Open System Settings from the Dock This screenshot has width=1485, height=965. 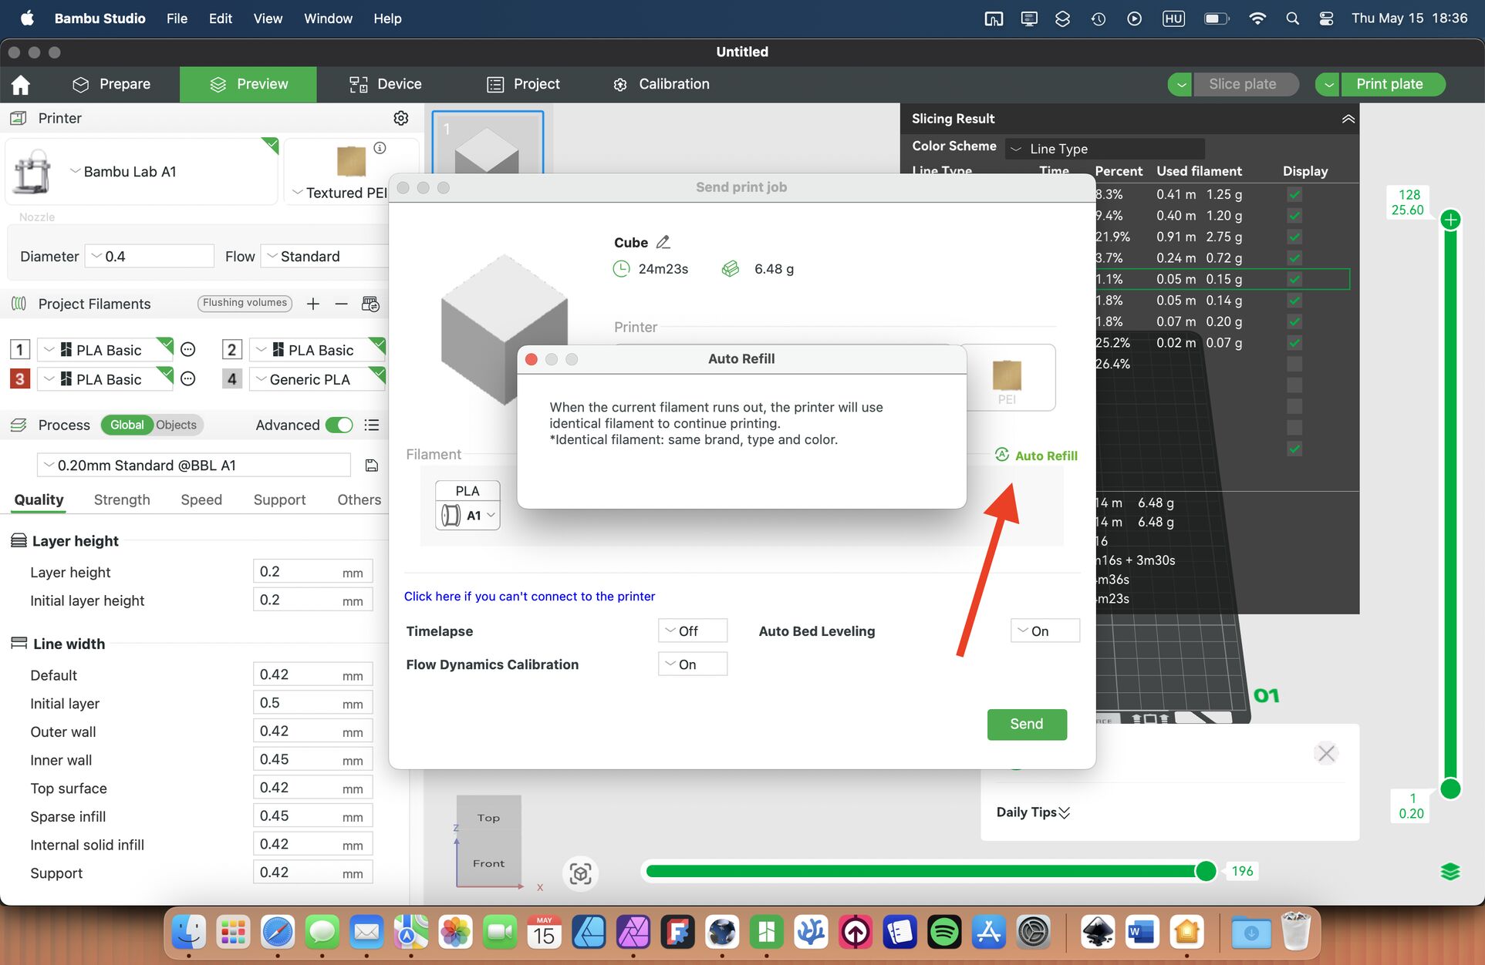[1033, 933]
